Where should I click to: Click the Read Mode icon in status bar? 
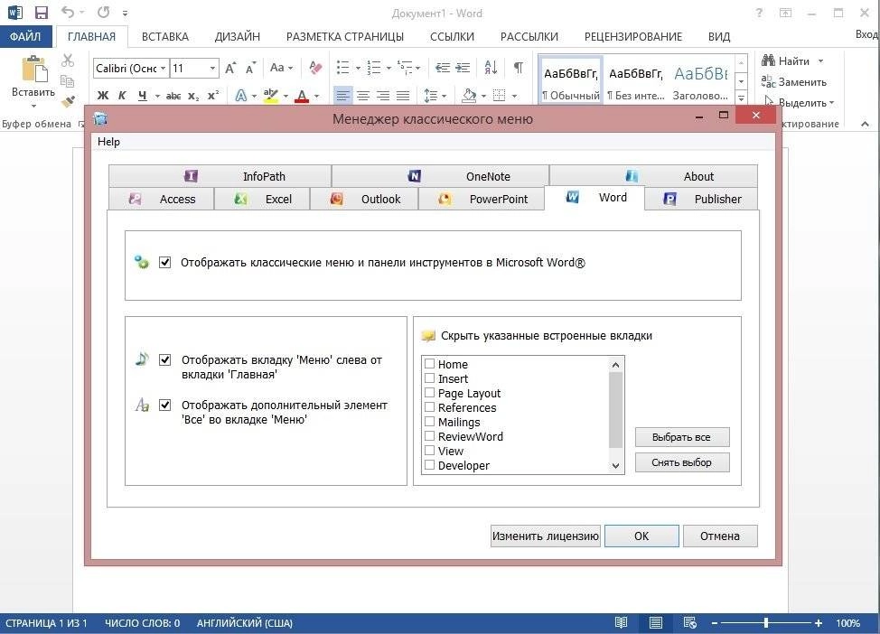coord(621,623)
